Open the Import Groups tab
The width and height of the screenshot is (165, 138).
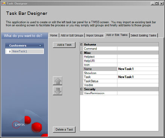point(95,35)
